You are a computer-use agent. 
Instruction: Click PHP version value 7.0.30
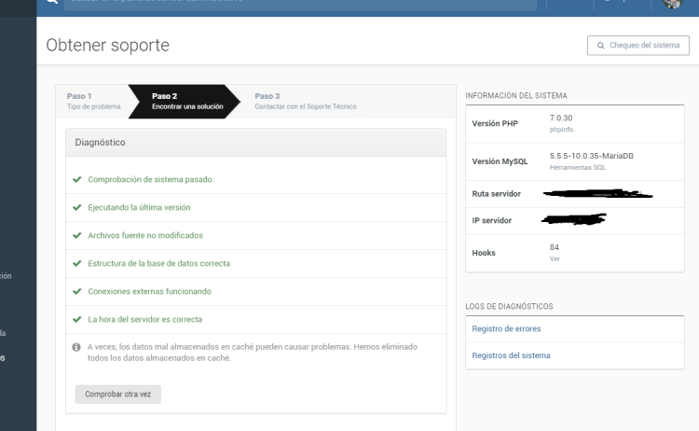pyautogui.click(x=561, y=118)
